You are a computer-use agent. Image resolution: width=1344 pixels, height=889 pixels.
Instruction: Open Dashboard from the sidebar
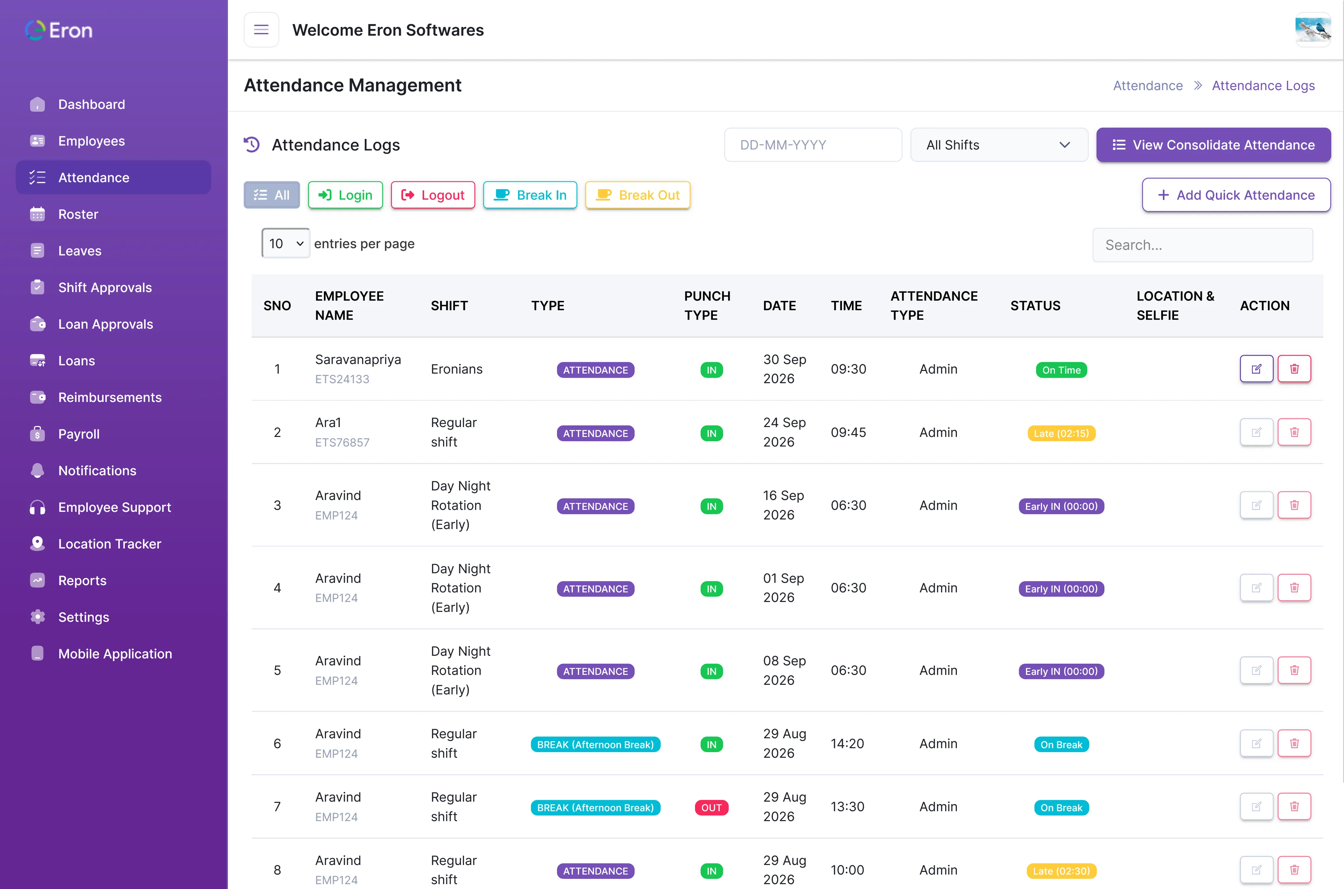pyautogui.click(x=113, y=104)
